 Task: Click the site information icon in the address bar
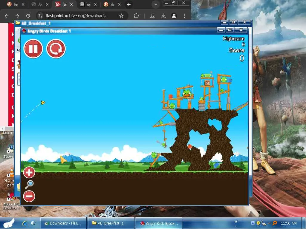pos(40,16)
